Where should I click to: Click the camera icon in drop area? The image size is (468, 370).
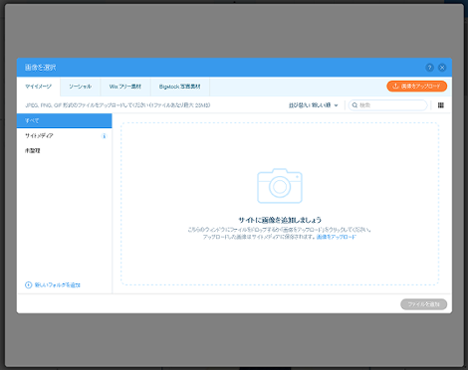[280, 186]
